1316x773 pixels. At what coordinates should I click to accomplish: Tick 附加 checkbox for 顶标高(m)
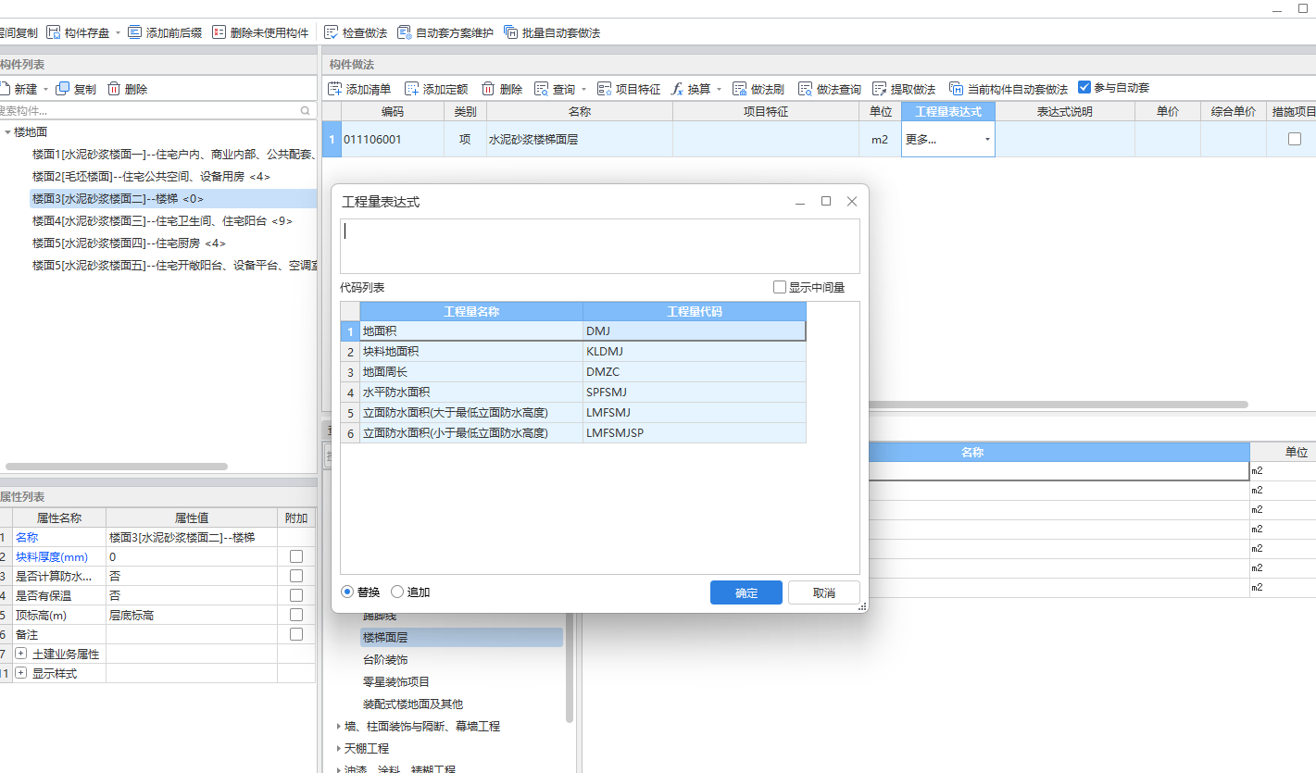click(296, 615)
